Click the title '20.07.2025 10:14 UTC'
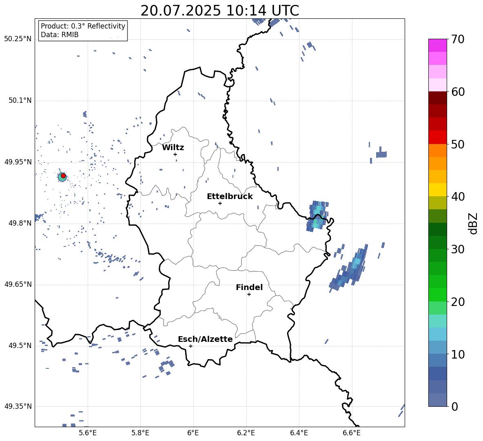The height and width of the screenshot is (441, 483). pos(219,11)
